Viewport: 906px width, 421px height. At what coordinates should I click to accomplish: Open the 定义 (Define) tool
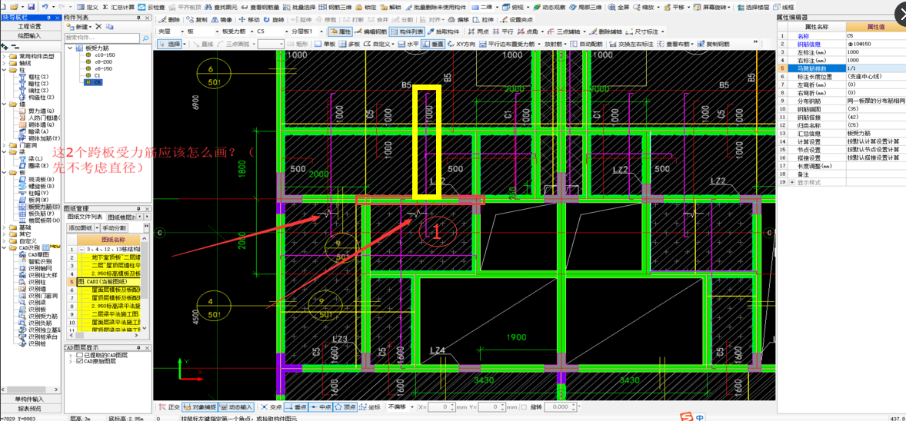(x=87, y=8)
